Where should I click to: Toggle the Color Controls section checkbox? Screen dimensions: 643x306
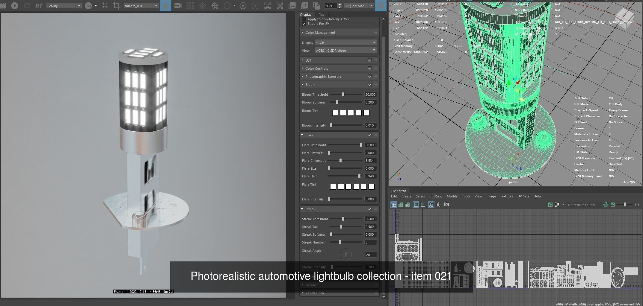[370, 68]
